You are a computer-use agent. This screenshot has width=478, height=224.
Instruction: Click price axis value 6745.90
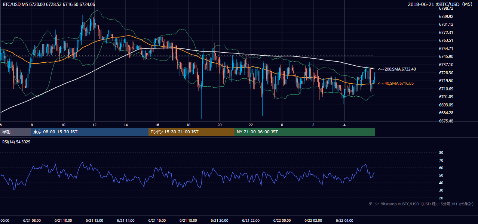[446, 56]
